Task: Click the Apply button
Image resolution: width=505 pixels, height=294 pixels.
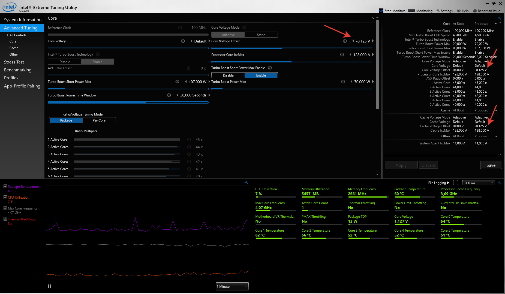Action: [401, 165]
